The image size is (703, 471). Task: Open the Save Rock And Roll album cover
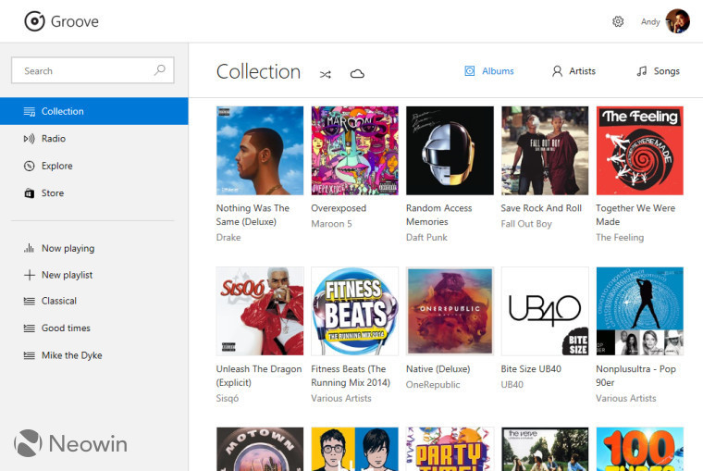tap(545, 150)
